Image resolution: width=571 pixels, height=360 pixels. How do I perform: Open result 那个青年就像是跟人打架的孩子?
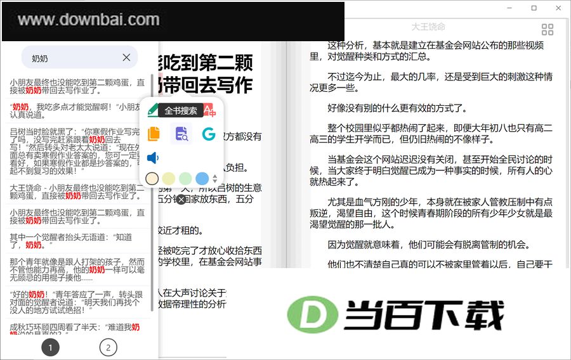click(77, 270)
